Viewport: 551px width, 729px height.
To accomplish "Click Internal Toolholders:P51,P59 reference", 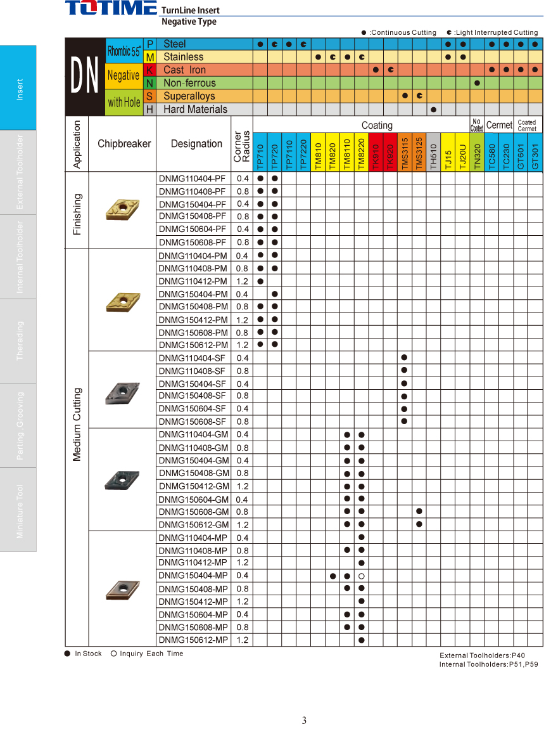I will click(x=488, y=664).
